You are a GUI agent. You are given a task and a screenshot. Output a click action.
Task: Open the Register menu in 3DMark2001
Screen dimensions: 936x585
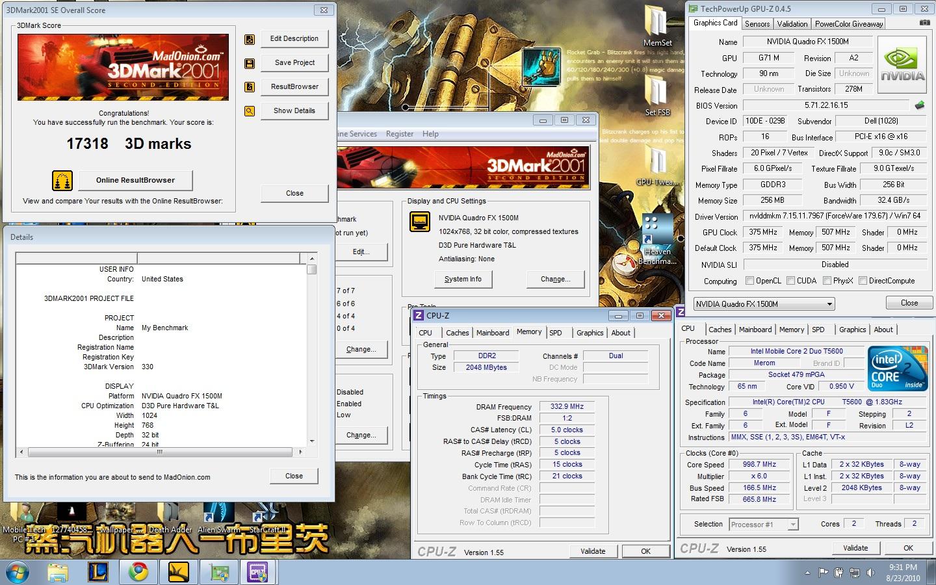pyautogui.click(x=400, y=134)
